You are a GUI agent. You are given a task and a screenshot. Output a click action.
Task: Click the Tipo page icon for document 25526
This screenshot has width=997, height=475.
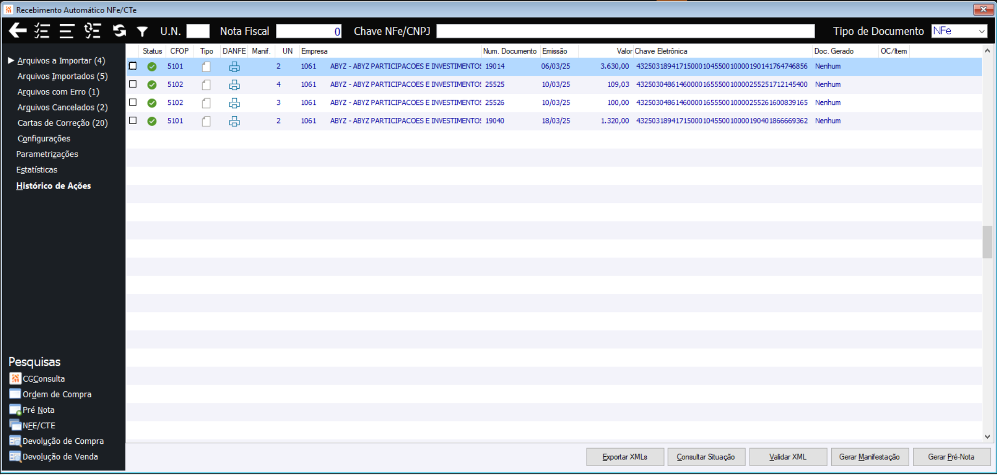206,103
